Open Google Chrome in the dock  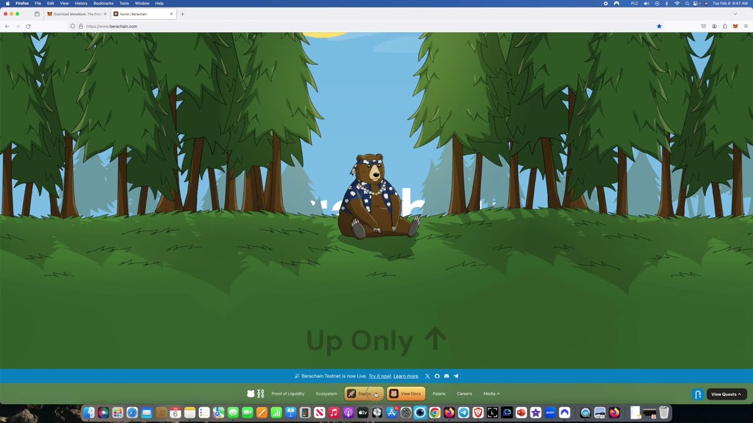435,413
